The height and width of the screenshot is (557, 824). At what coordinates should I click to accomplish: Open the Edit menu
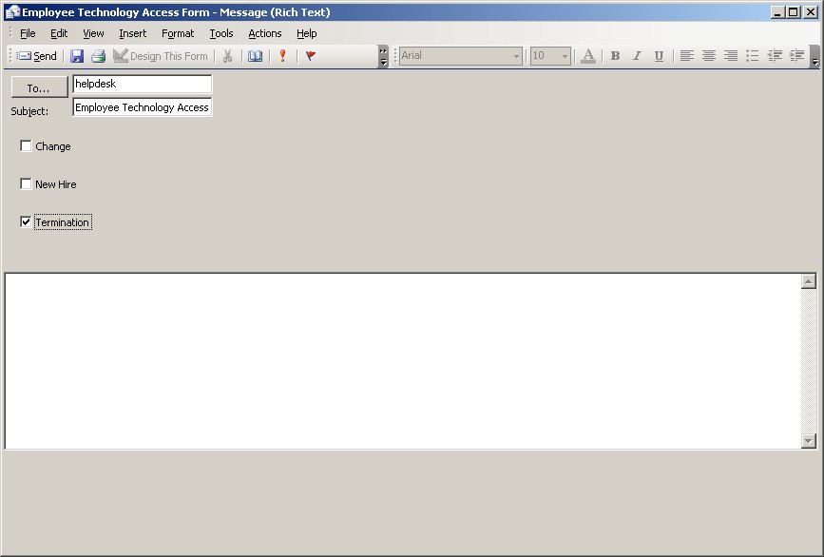(x=59, y=33)
